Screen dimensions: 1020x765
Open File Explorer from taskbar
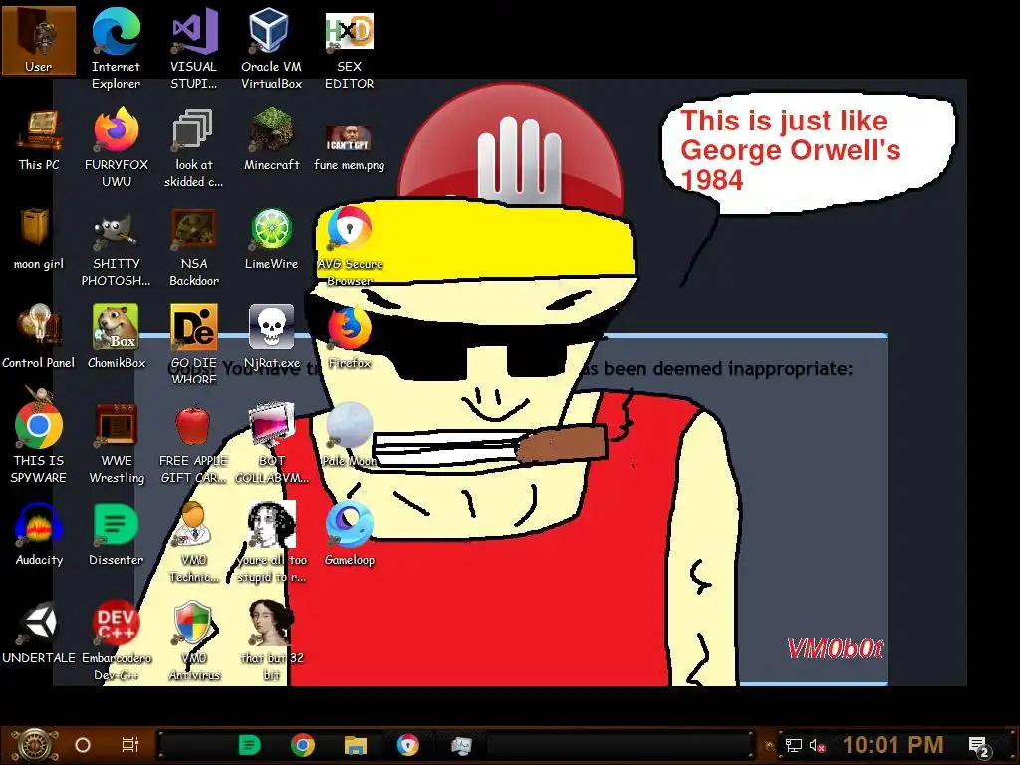point(356,745)
